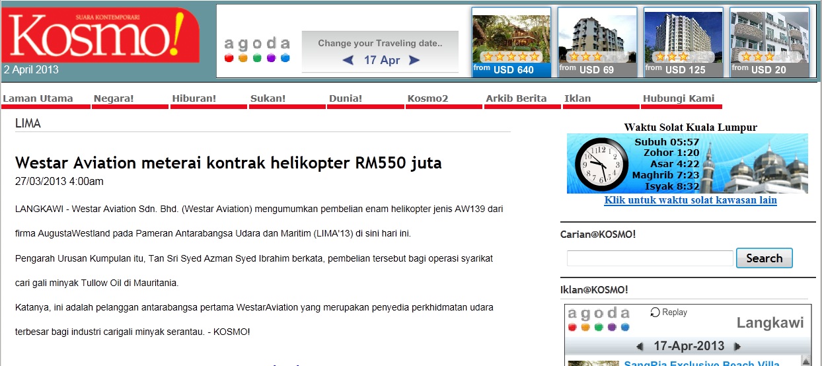Open hotel thumbnail priced USD 640

511,42
